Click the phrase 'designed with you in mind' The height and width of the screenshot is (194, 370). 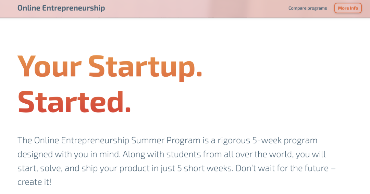(x=69, y=154)
